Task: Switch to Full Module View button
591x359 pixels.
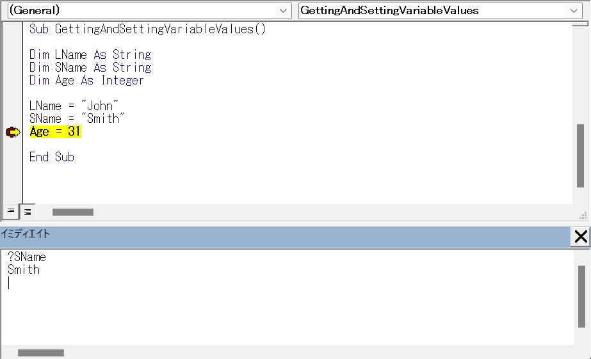Action: pyautogui.click(x=28, y=212)
